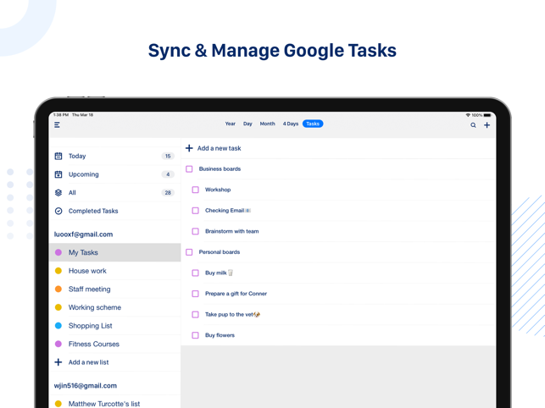Click the All stacked layers icon
This screenshot has height=408, width=545.
coord(58,193)
